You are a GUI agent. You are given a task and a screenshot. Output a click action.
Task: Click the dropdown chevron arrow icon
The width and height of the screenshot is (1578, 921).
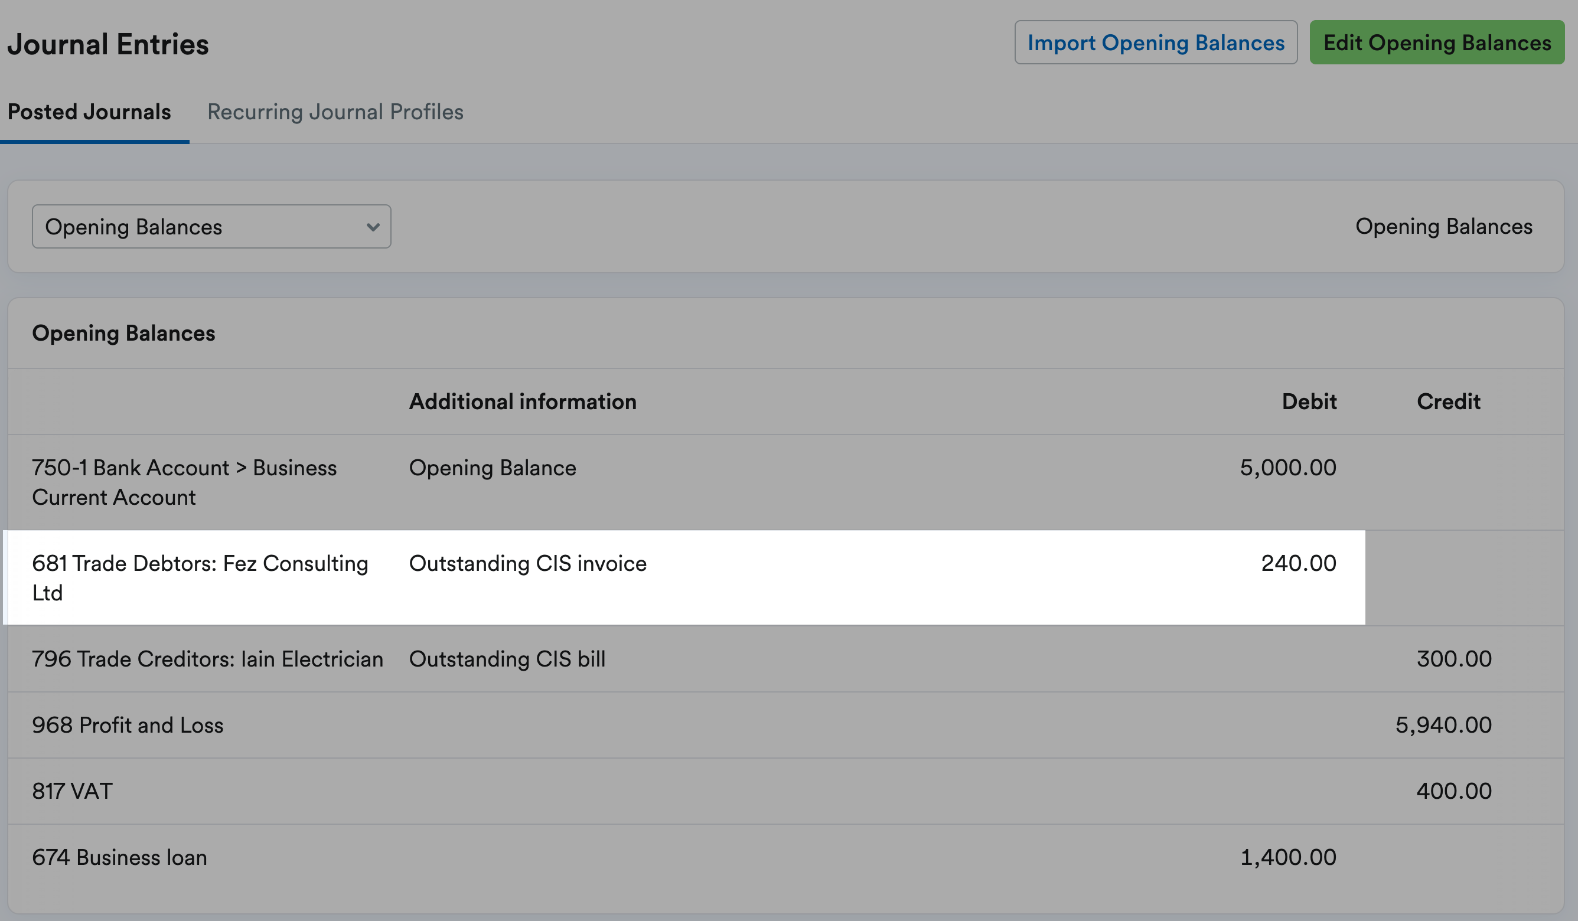[x=373, y=227]
